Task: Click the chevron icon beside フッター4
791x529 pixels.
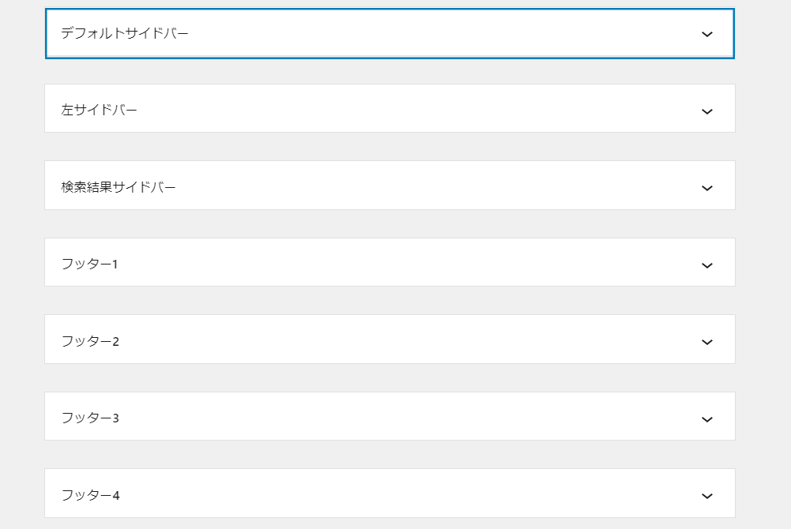Action: (707, 496)
